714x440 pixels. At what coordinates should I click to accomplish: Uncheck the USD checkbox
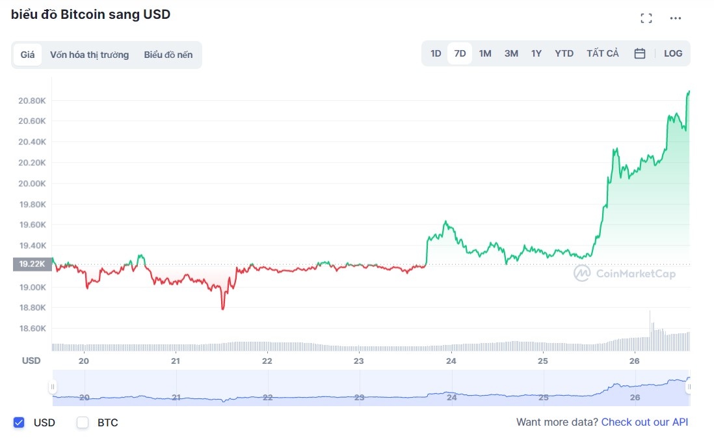coord(18,422)
